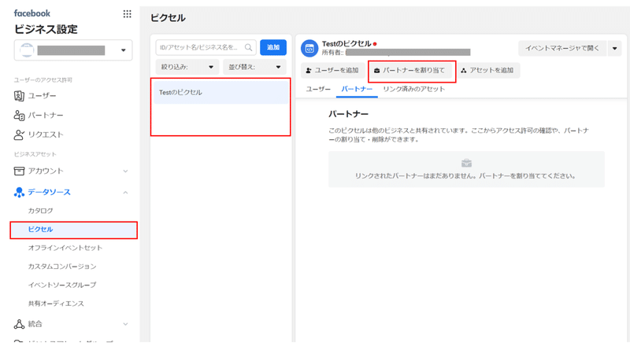Screen dimensions: 630x346
Task: Select ピクセル in the sidebar
Action: pyautogui.click(x=74, y=230)
